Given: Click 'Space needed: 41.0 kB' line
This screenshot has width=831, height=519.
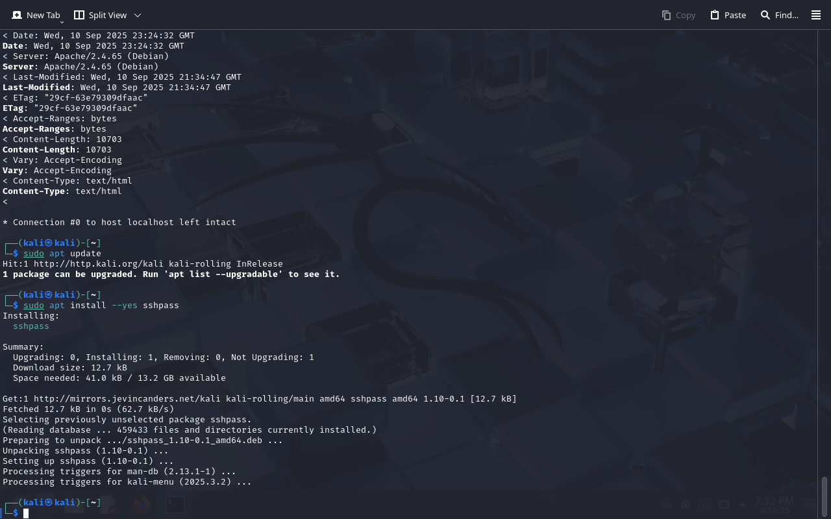Looking at the screenshot, I should [119, 378].
